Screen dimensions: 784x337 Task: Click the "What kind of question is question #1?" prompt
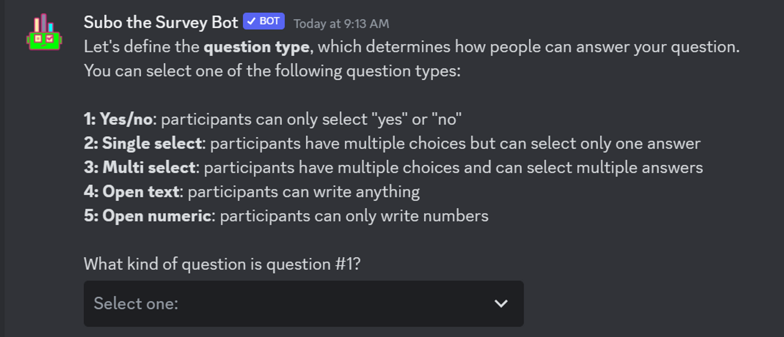click(222, 264)
